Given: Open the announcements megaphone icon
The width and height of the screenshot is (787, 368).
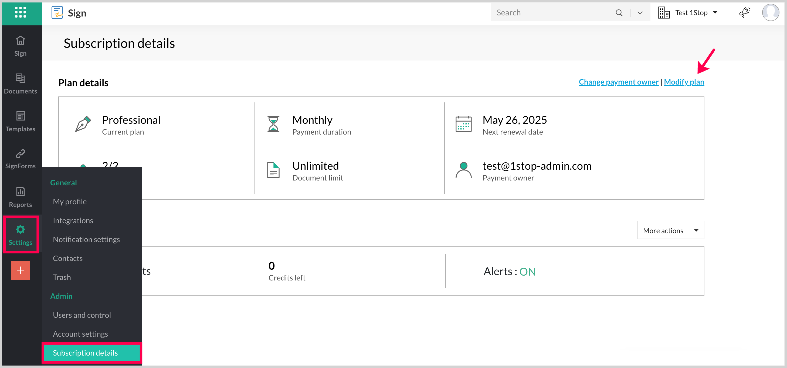Looking at the screenshot, I should (744, 12).
